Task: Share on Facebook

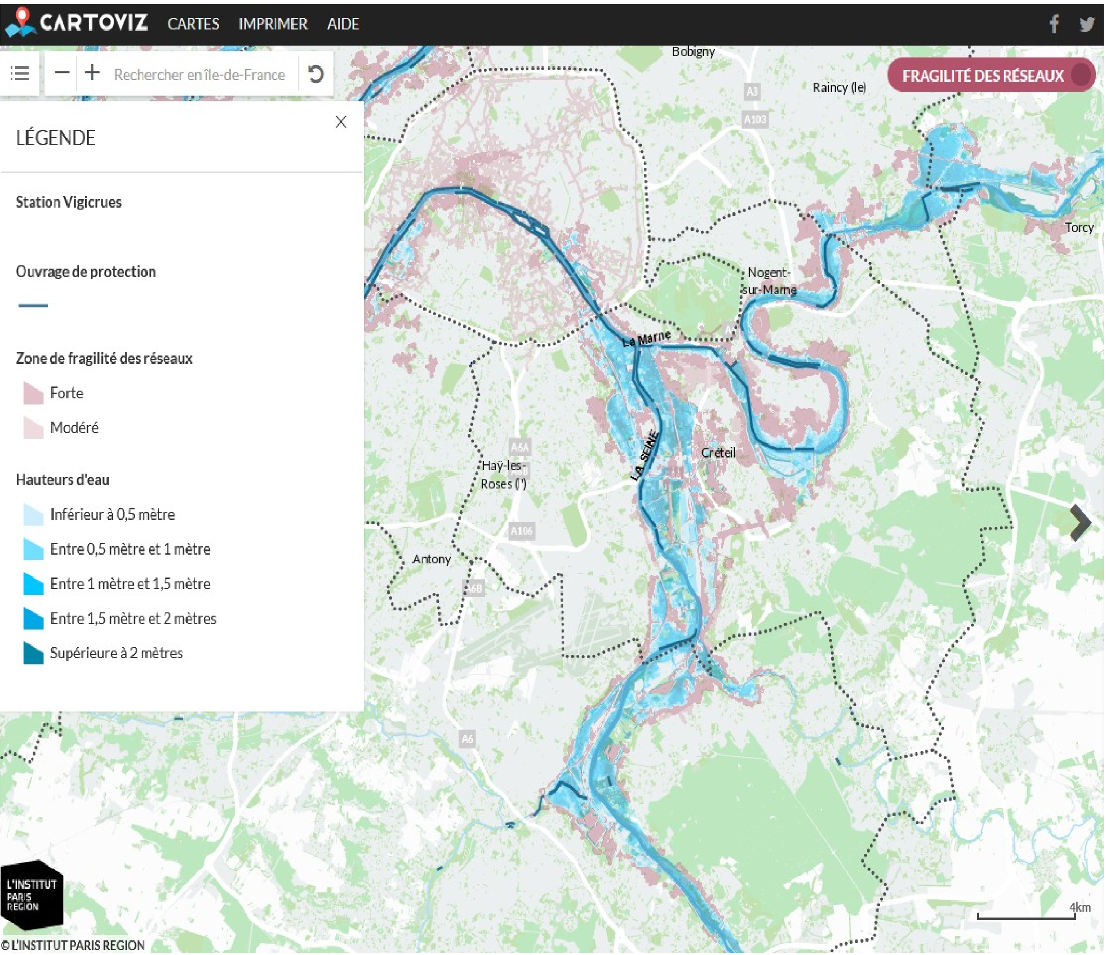Action: pyautogui.click(x=1054, y=24)
